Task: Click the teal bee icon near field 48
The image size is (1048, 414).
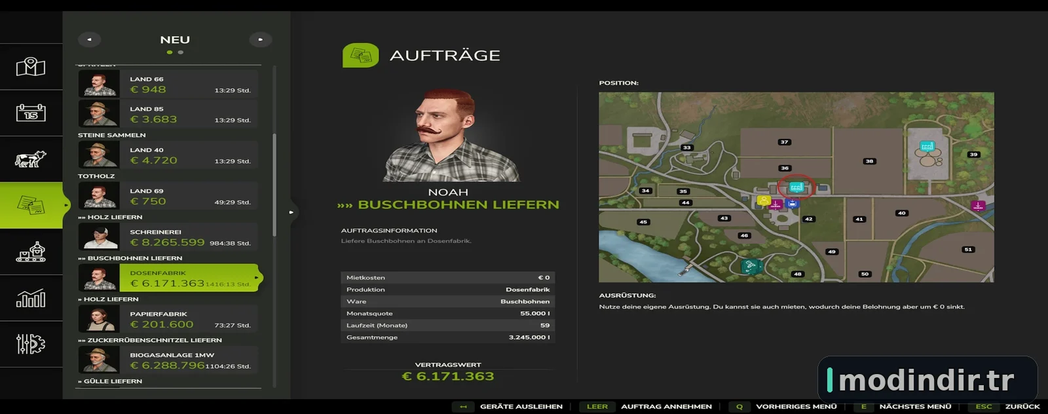Action: point(750,266)
